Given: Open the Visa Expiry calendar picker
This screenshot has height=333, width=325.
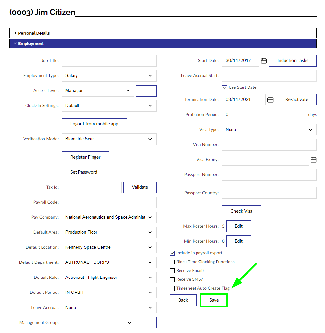Looking at the screenshot, I should click(313, 160).
